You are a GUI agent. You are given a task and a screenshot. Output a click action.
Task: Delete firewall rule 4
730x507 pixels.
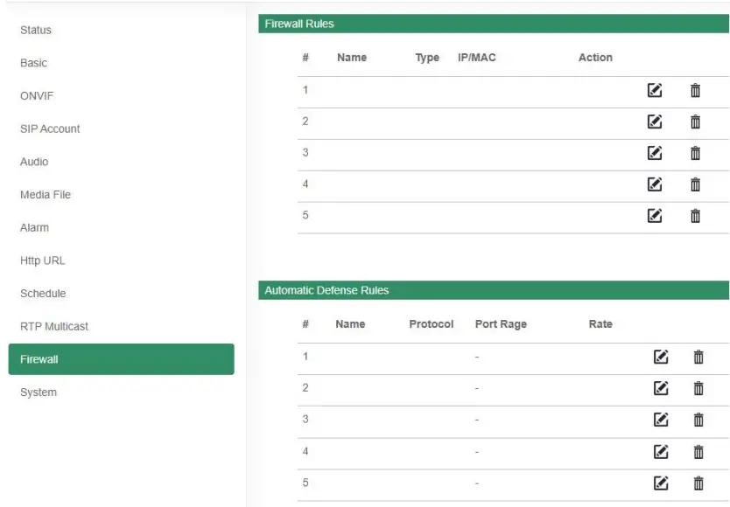[695, 184]
